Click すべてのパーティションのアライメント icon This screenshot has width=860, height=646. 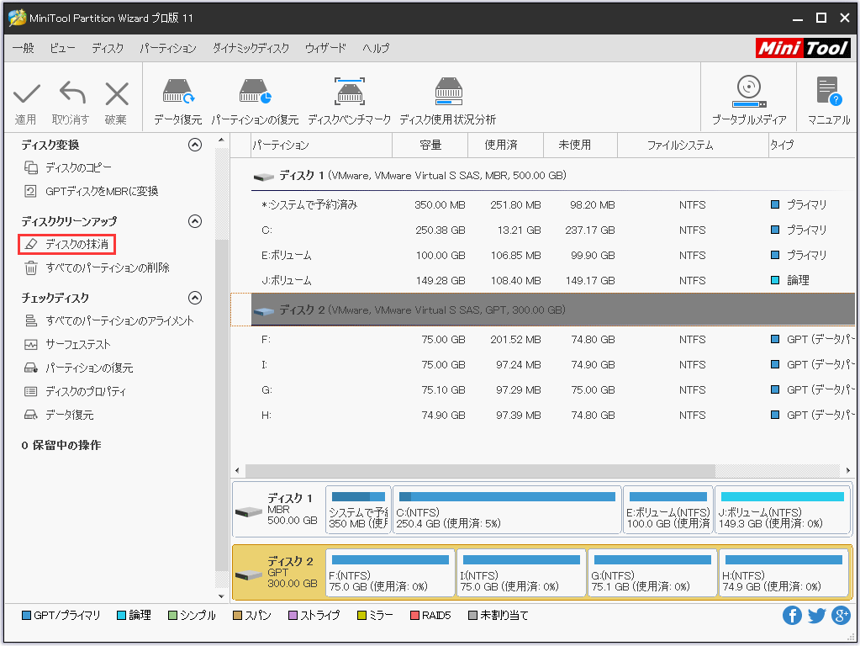coord(31,320)
